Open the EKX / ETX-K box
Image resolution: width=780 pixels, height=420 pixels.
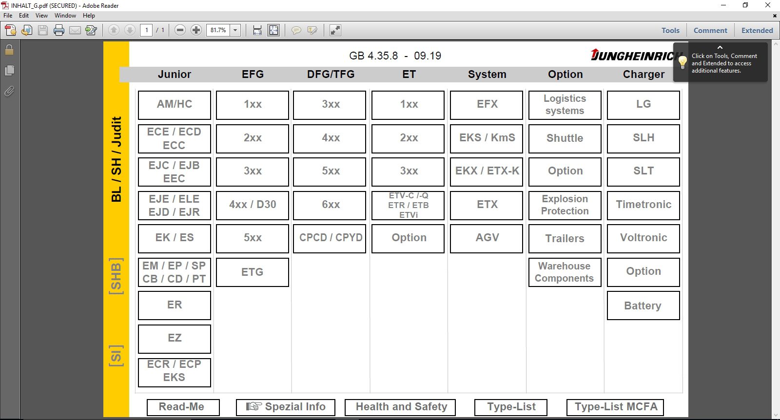(487, 172)
